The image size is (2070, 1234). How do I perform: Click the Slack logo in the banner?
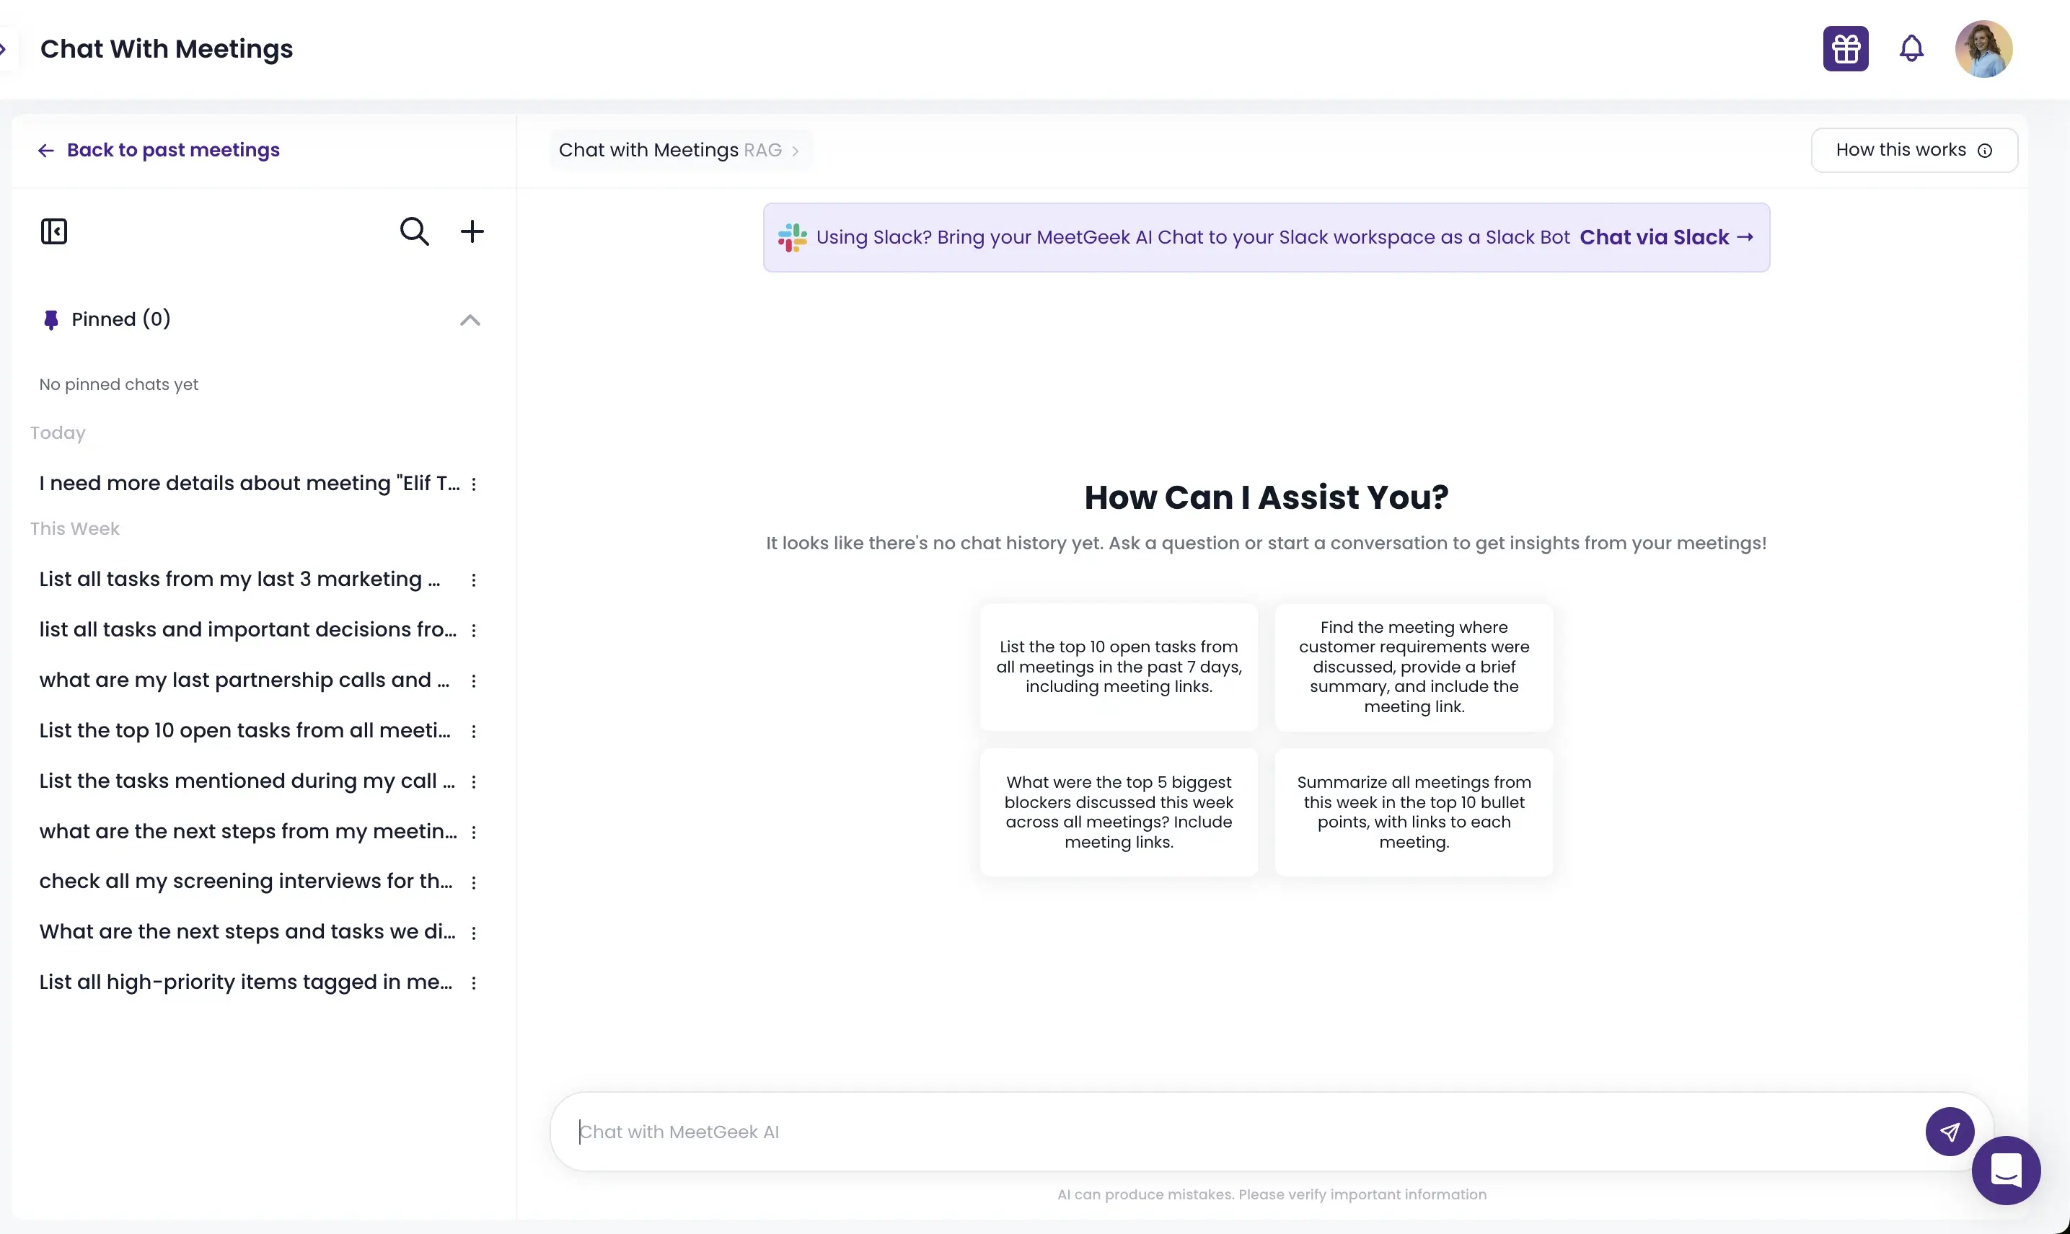[791, 237]
